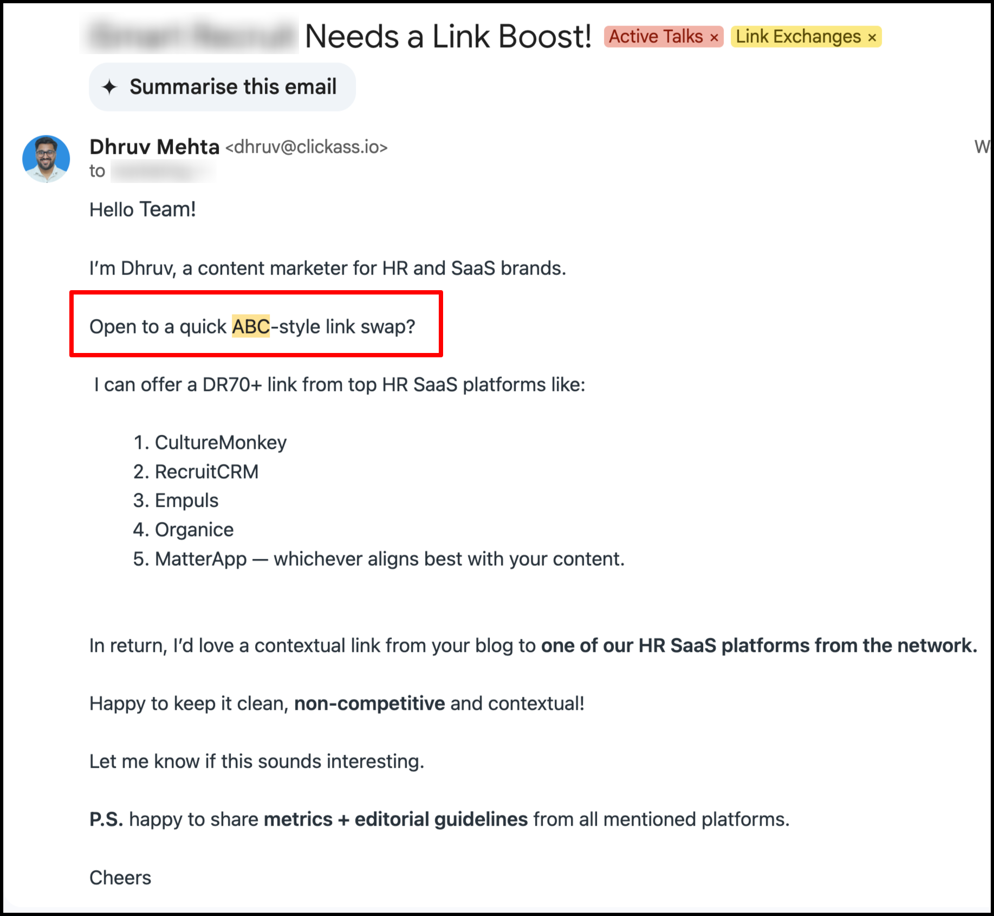Viewport: 994px width, 916px height.
Task: Remove the Active Talks label
Action: coord(714,37)
